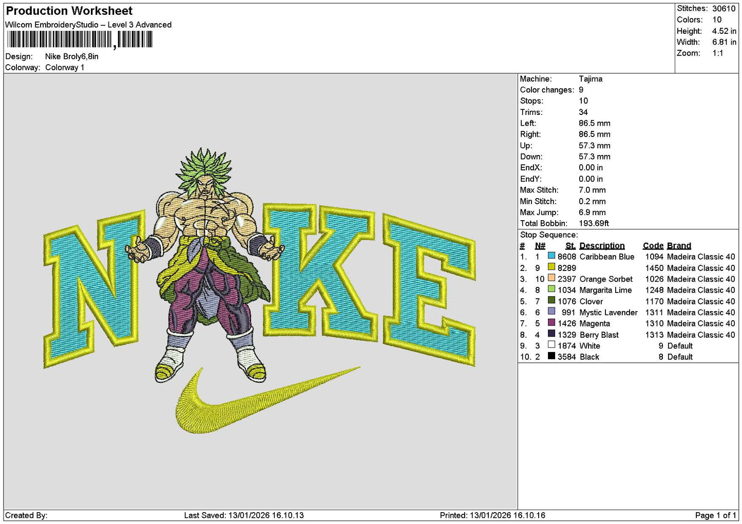The image size is (742, 524).
Task: Click the Max Jump value '6.9 mm'
Action: tap(592, 212)
